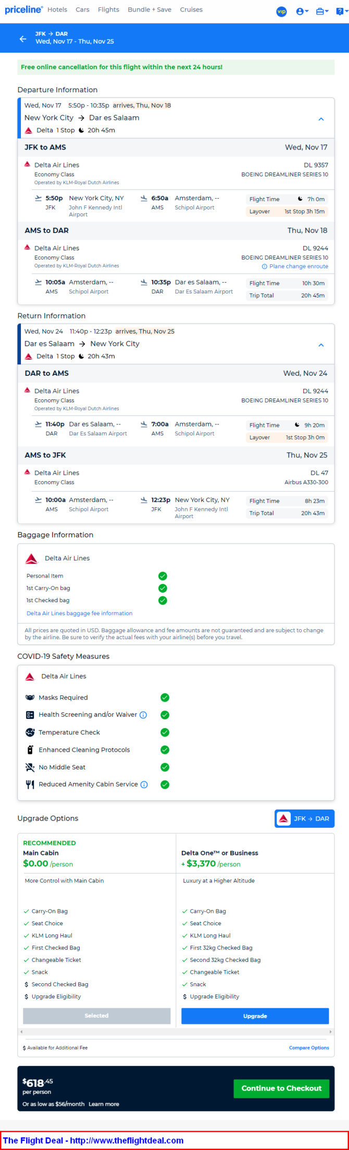Open the Bundle + Save menu item
349x1150 pixels.
point(149,9)
